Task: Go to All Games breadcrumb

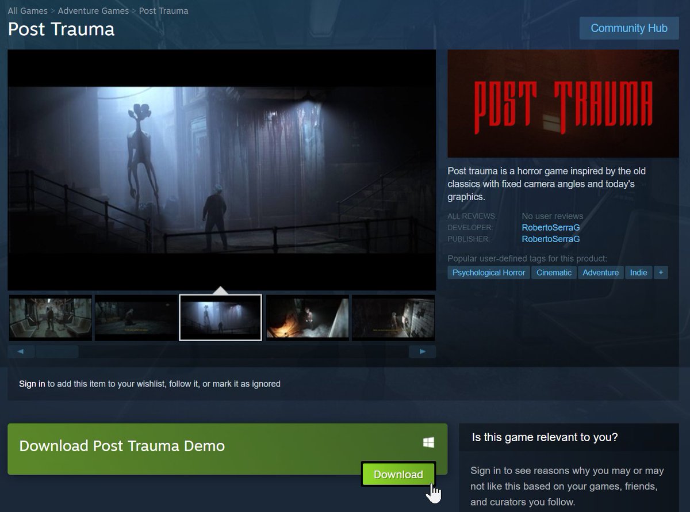Action: tap(28, 11)
